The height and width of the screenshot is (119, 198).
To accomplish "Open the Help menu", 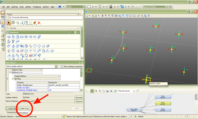I will point(53,7).
